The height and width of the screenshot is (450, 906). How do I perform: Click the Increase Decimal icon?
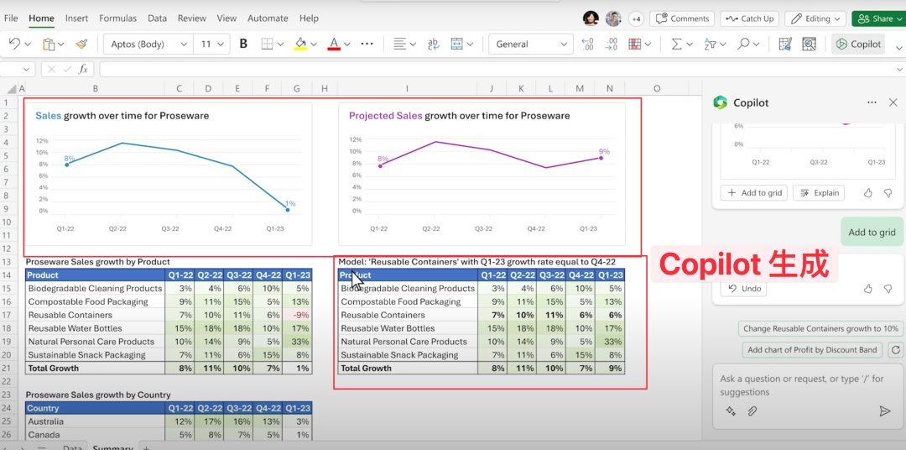(x=587, y=44)
